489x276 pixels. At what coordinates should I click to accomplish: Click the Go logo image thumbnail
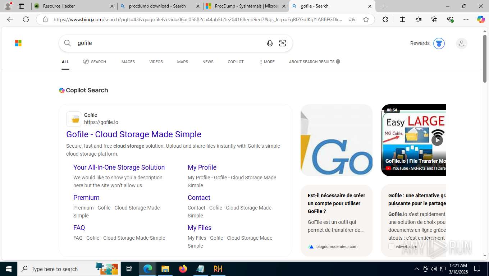pyautogui.click(x=337, y=140)
